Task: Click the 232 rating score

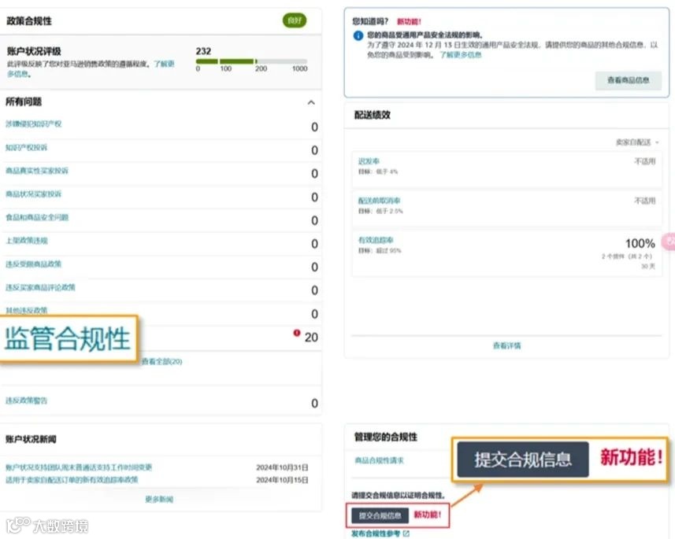Action: click(203, 51)
